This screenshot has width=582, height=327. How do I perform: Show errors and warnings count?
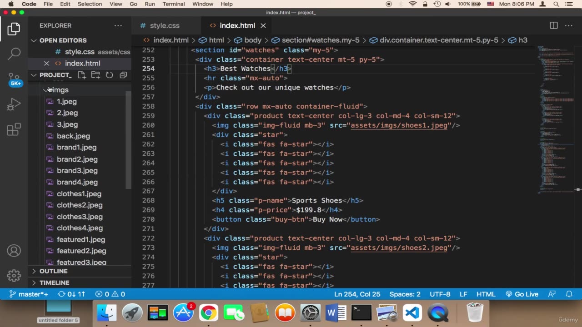(110, 294)
